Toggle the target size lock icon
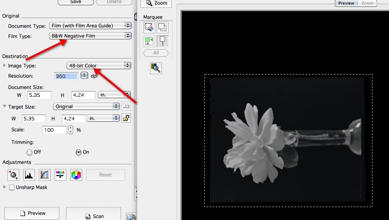The image size is (389, 220). click(x=126, y=118)
